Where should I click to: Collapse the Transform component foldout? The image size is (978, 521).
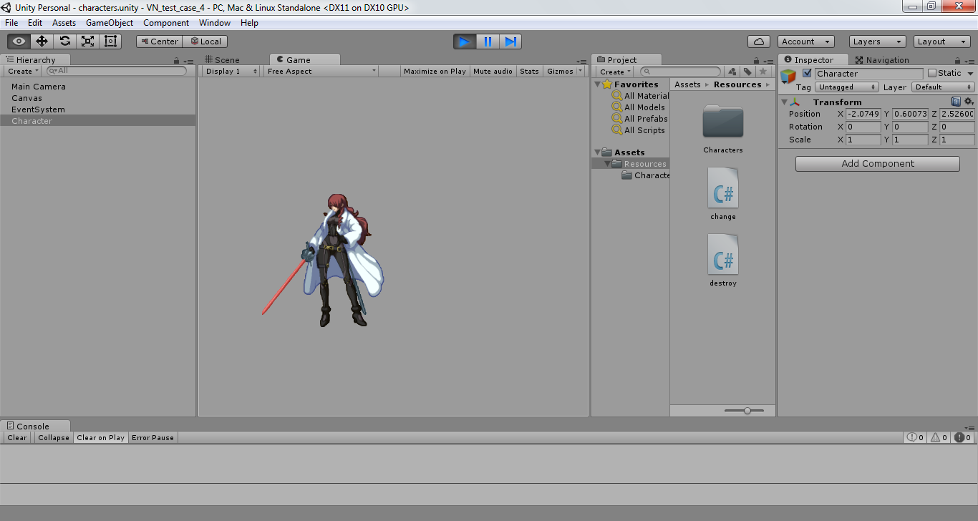(x=784, y=102)
